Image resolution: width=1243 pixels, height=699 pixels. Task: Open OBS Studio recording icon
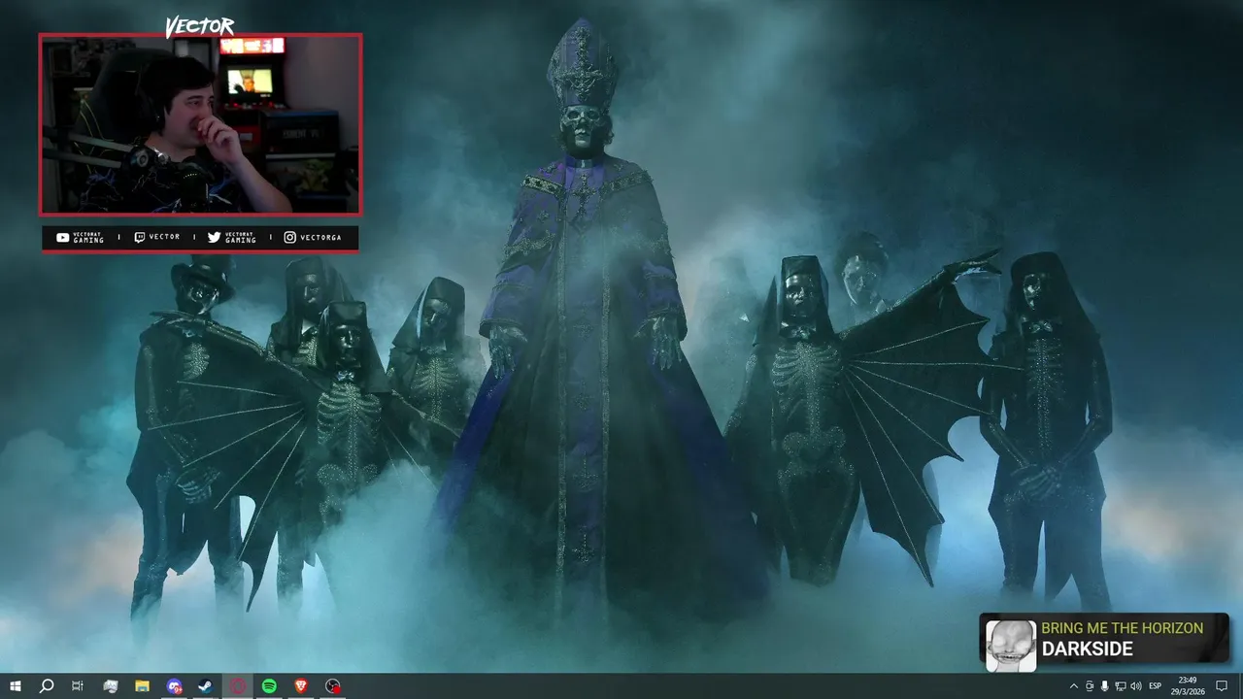(333, 686)
